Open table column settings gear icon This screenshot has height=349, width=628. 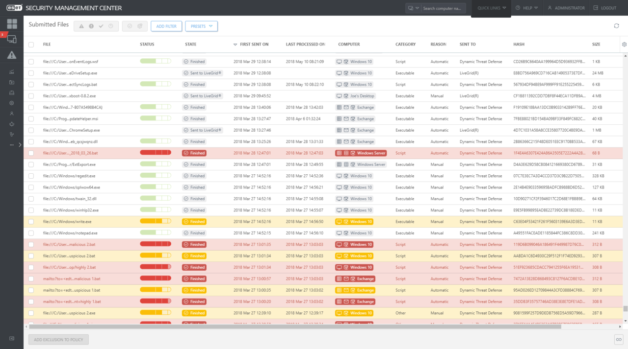coord(624,45)
